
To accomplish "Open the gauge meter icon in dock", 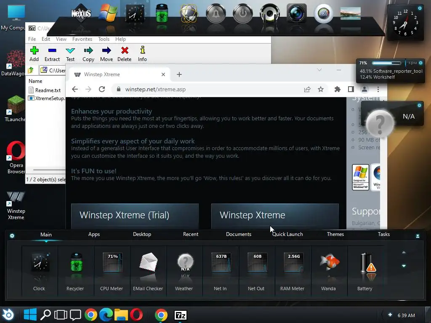I will tap(324, 13).
